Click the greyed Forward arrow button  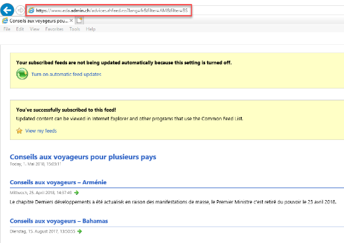20,11
